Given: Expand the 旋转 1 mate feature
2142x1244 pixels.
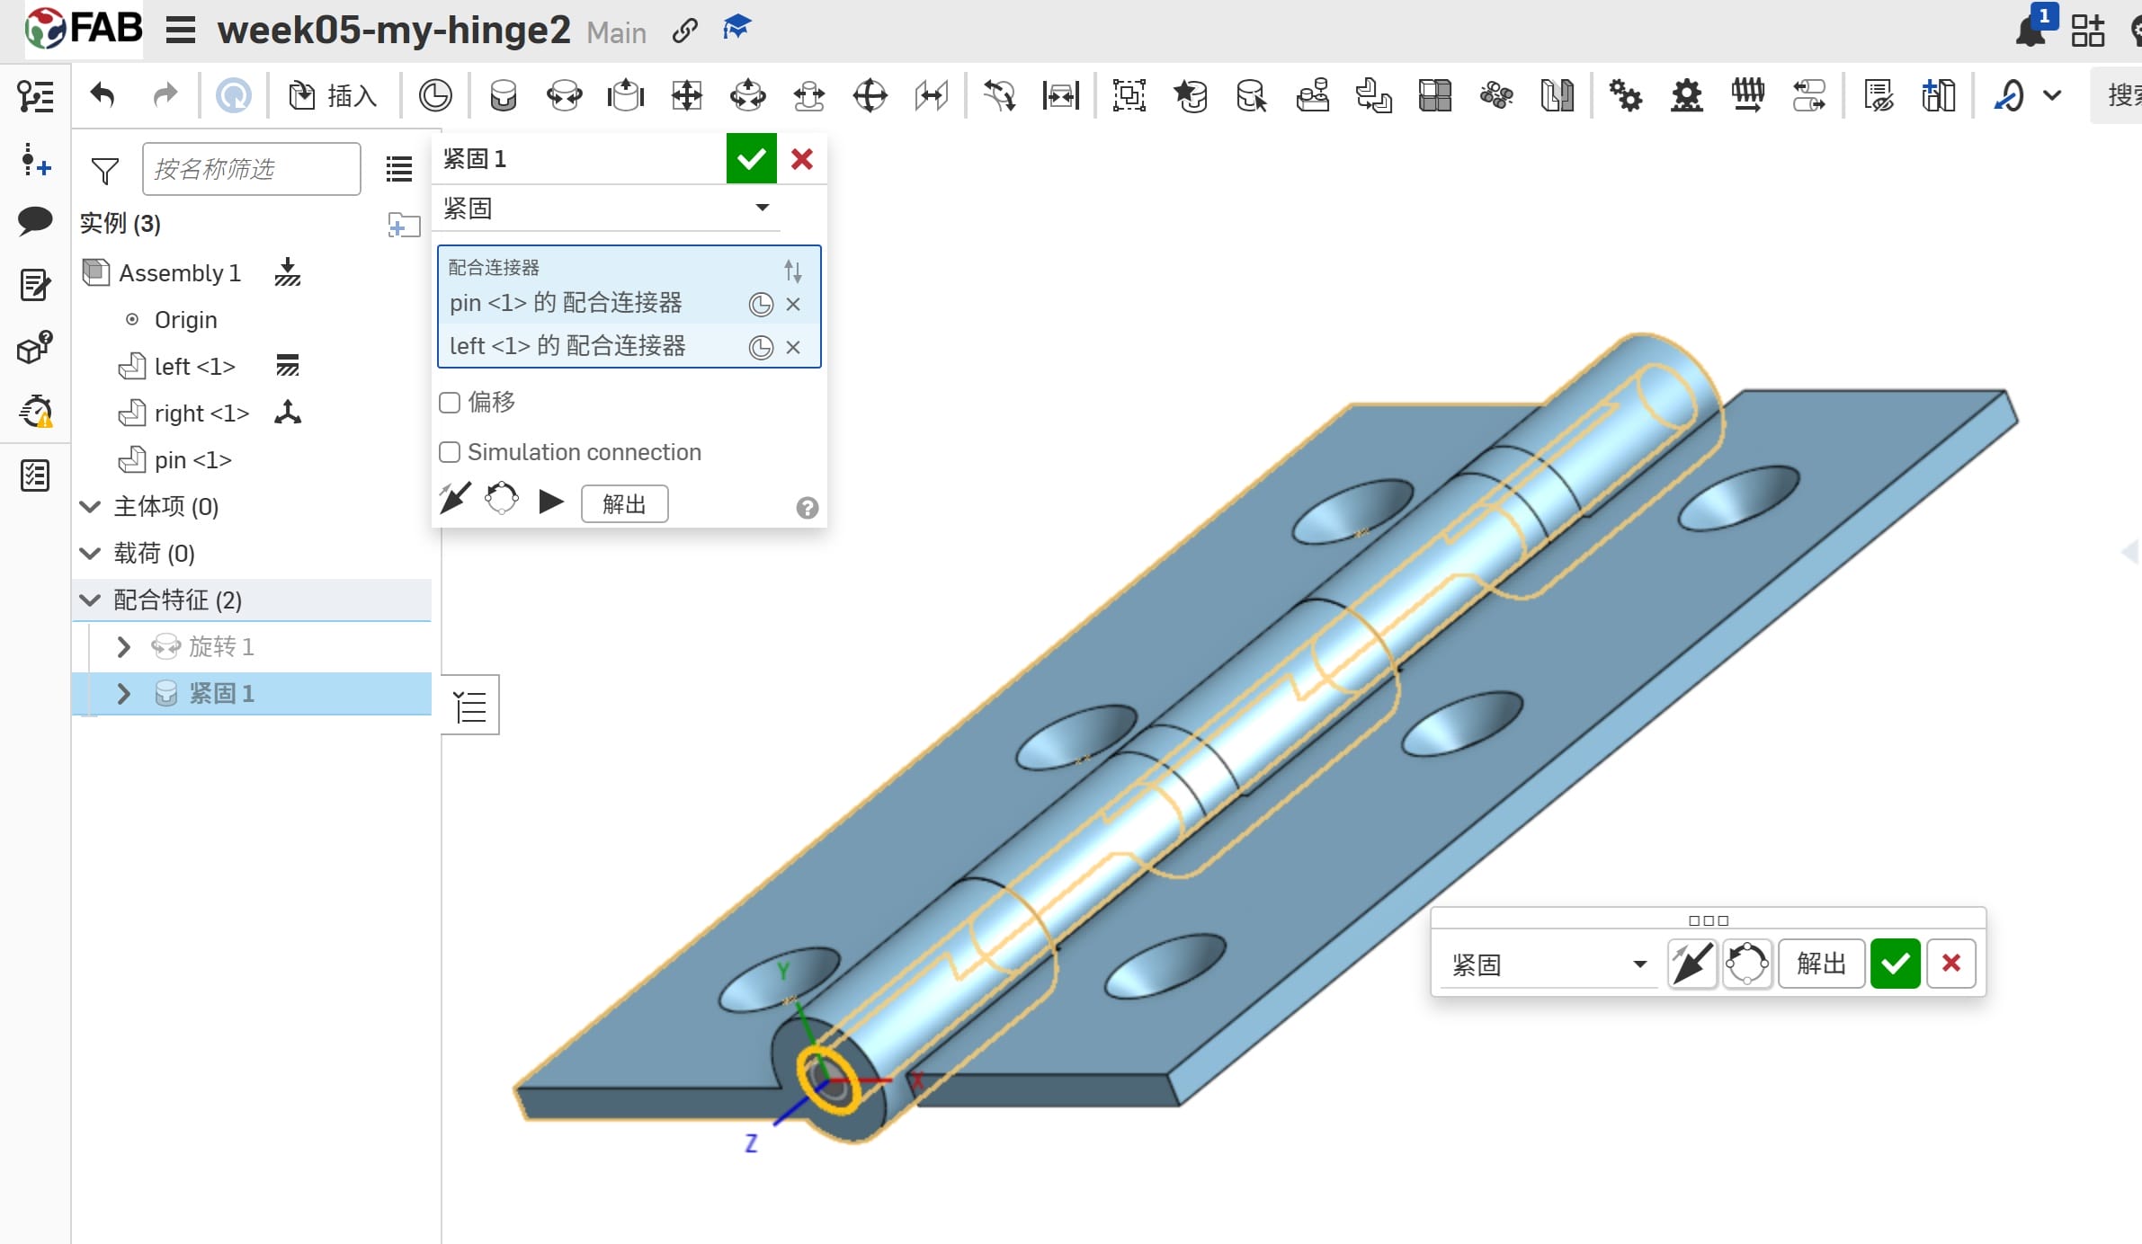Looking at the screenshot, I should point(124,647).
